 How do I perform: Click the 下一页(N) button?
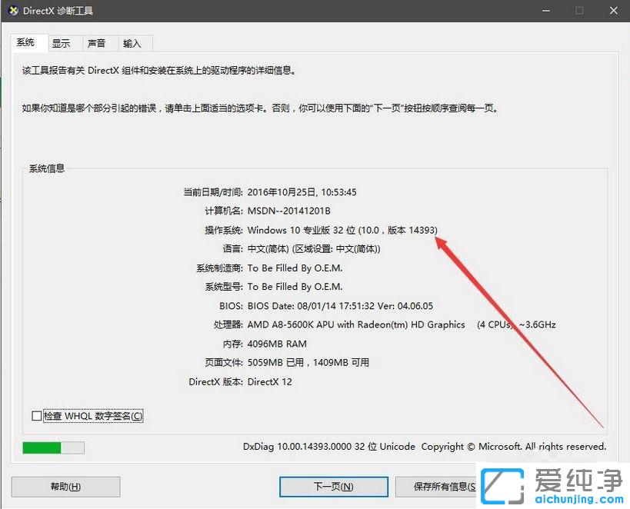[x=332, y=486]
